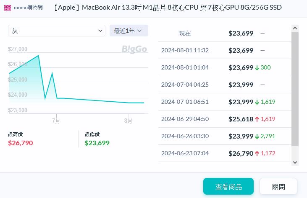Click the 查看商品 button

click(x=228, y=186)
